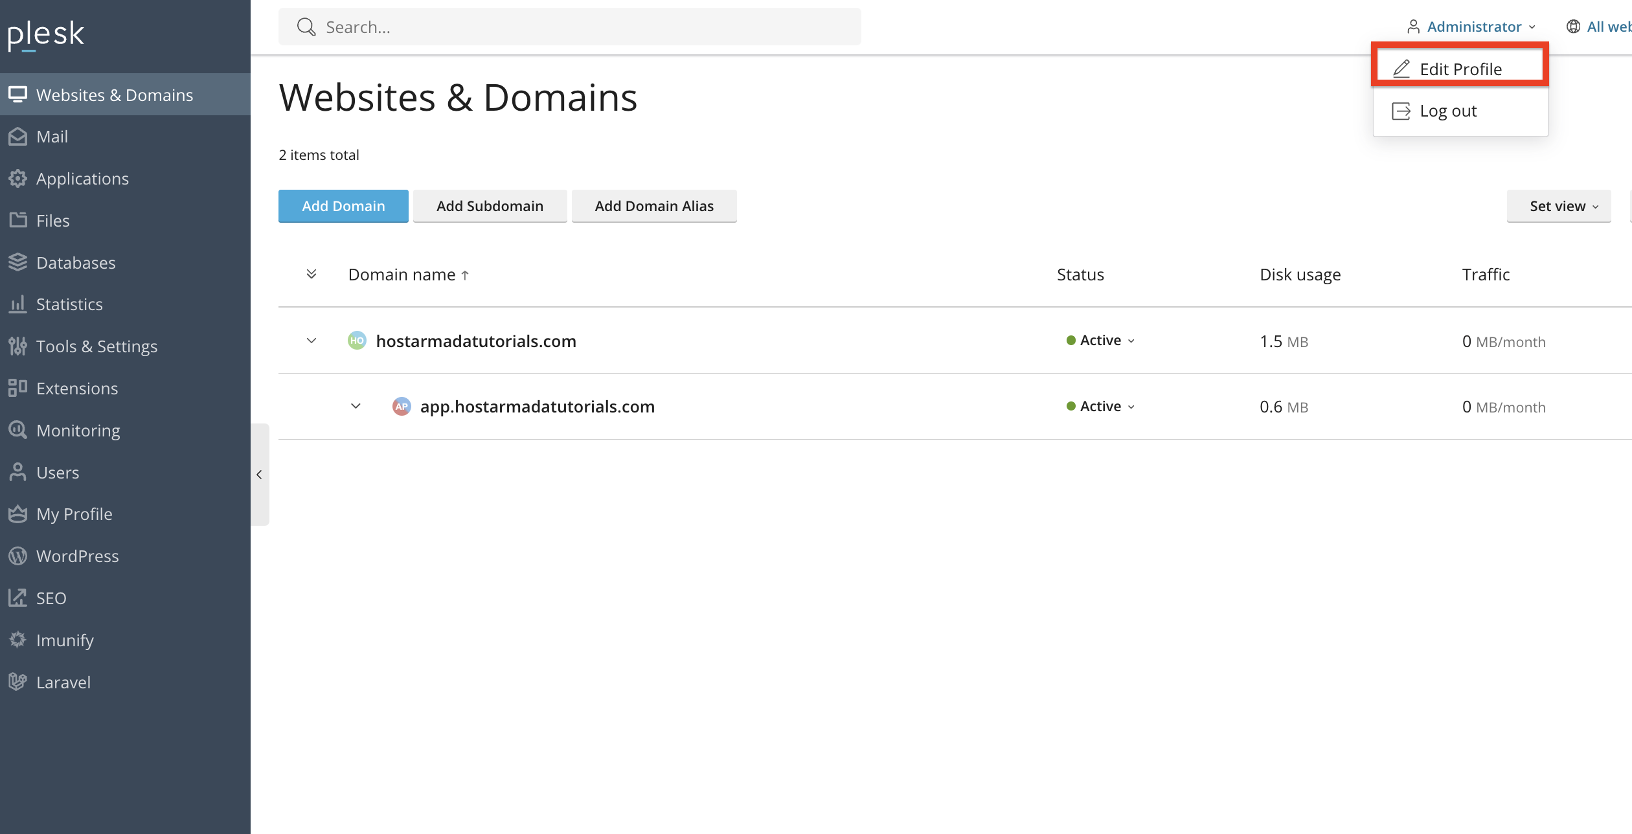The image size is (1632, 834).
Task: Open the SEO section
Action: click(x=125, y=598)
